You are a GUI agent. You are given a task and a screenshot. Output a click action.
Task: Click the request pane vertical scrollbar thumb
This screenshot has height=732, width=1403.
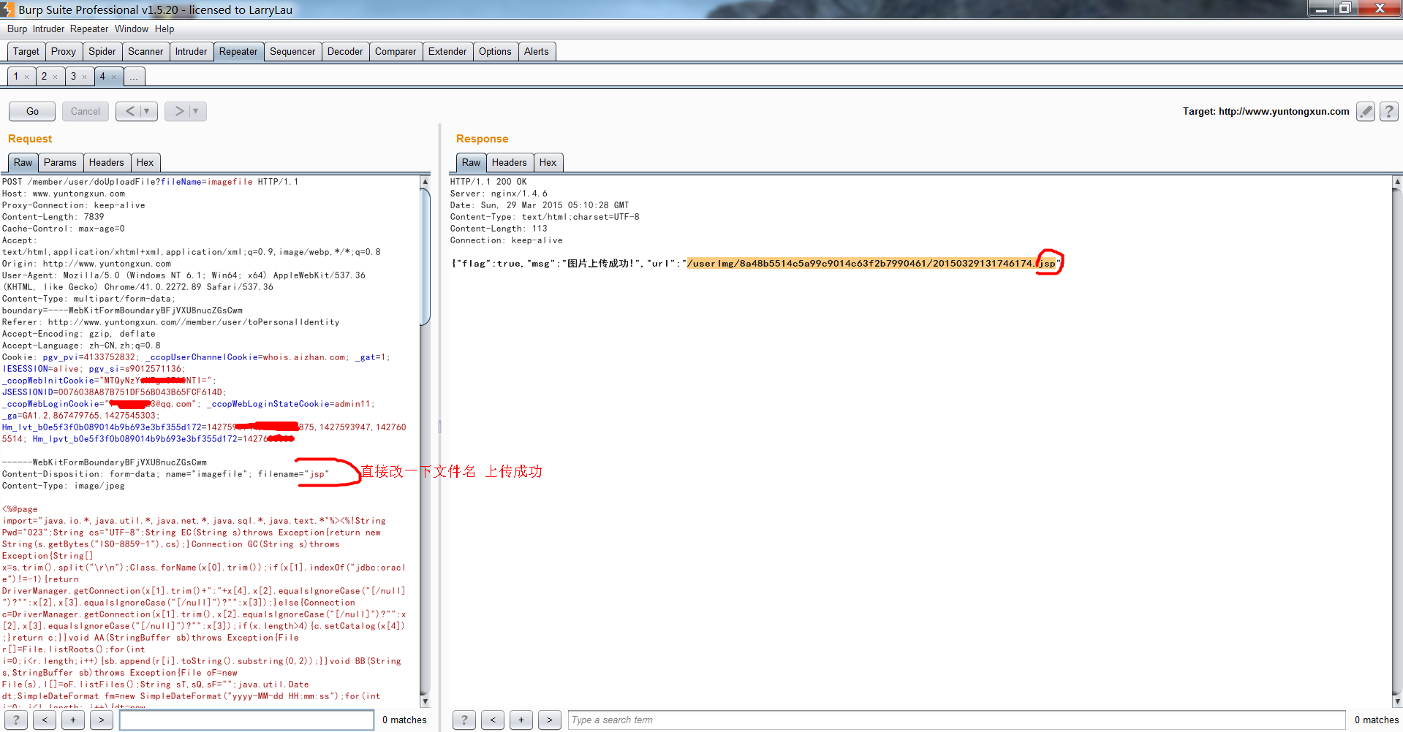coord(426,256)
